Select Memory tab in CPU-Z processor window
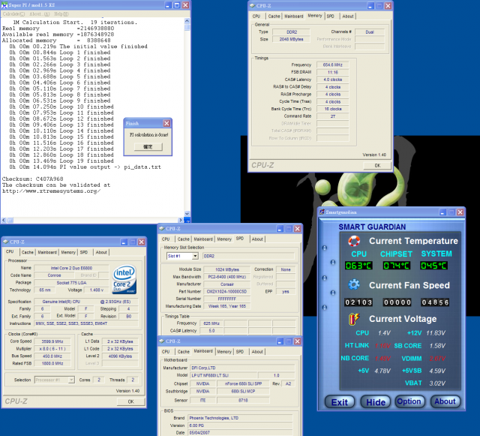Screen dimensions: 480x436 (x=68, y=252)
